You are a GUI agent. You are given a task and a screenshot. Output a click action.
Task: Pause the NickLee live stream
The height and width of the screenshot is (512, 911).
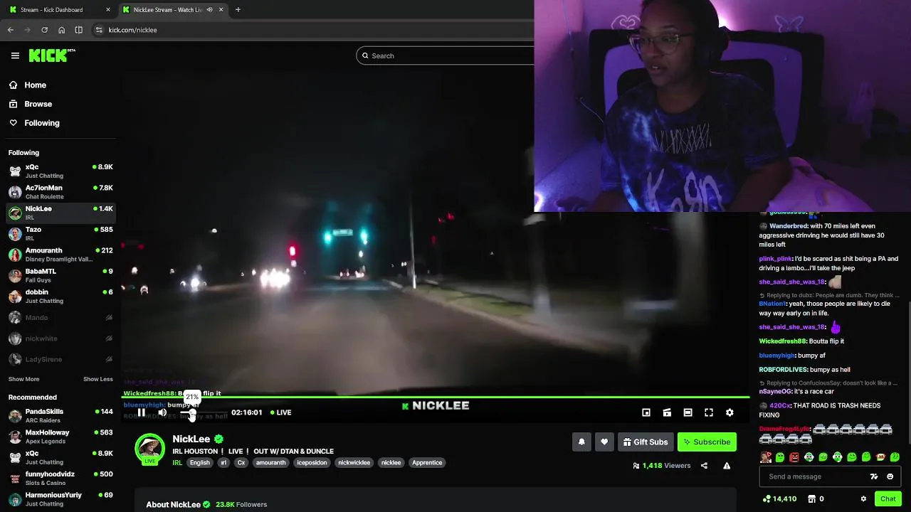(x=142, y=412)
